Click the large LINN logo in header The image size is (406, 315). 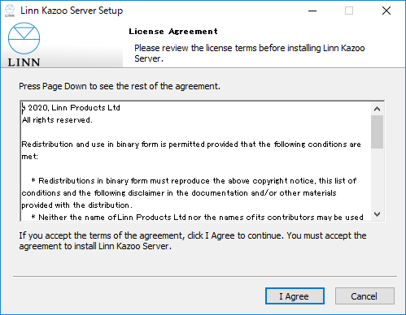click(24, 45)
